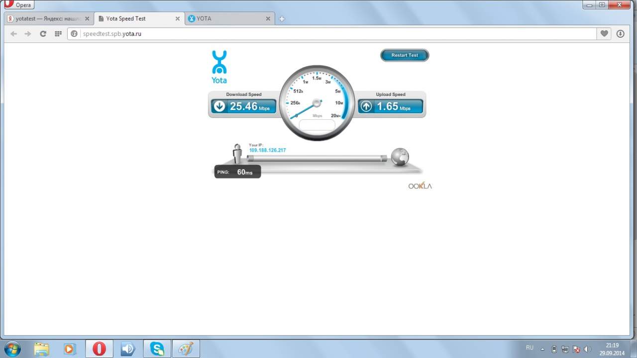This screenshot has height=358, width=637.
Task: Click the battery status tray icon
Action: click(554, 349)
